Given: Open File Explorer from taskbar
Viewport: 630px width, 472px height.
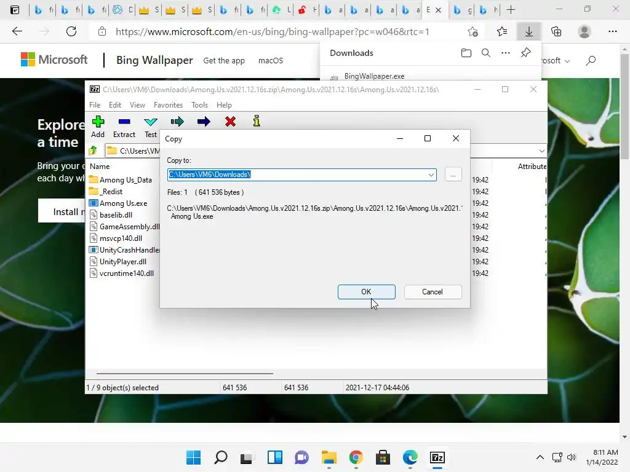Looking at the screenshot, I should 329,457.
